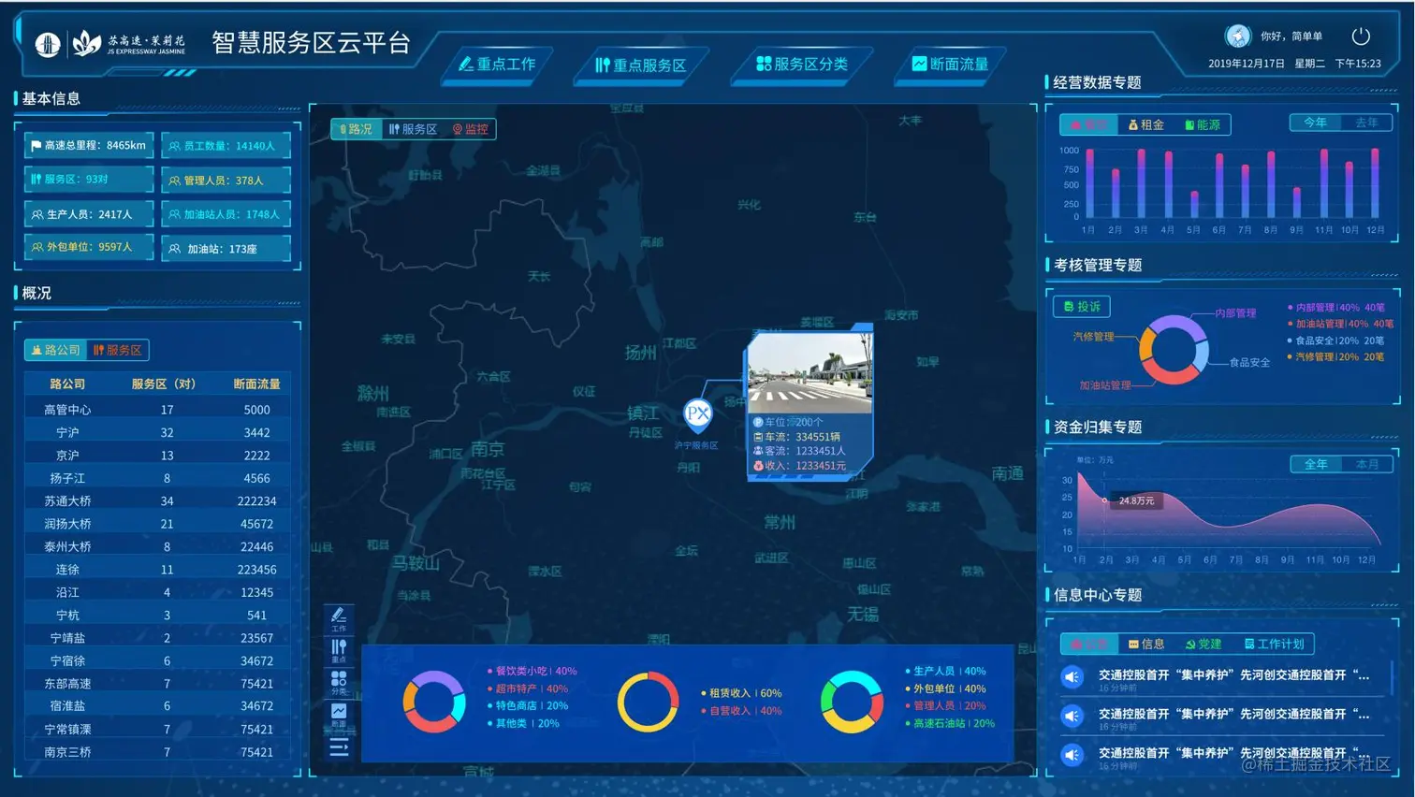The height and width of the screenshot is (797, 1415).
Task: Click the power logout icon
Action: coord(1361,36)
